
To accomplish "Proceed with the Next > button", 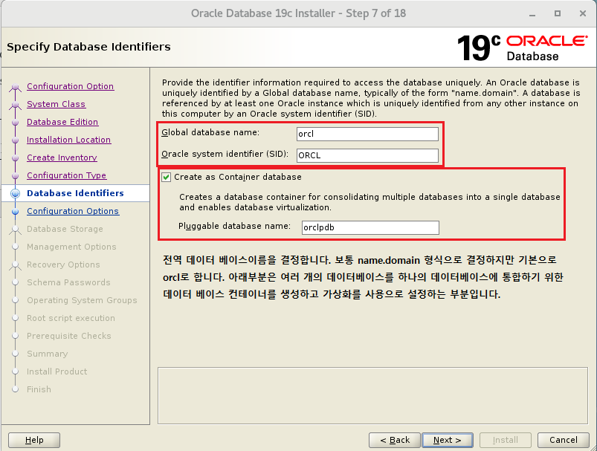I will pos(448,440).
